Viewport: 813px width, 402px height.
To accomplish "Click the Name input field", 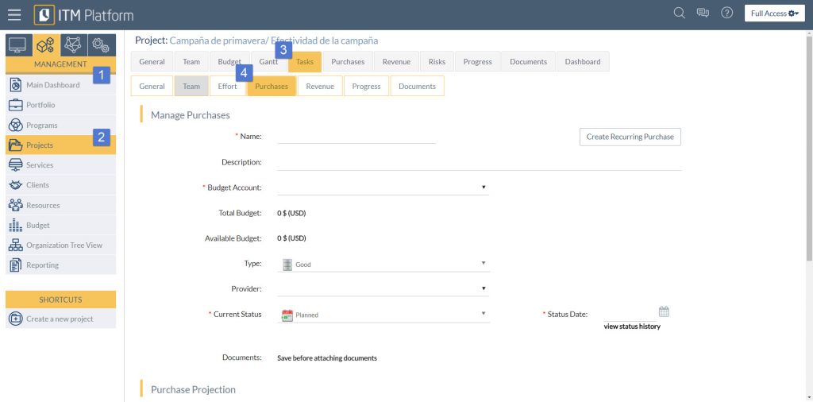I will (356, 137).
